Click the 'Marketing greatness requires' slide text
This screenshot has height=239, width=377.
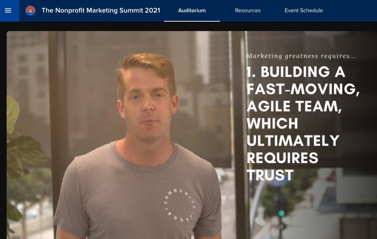(301, 56)
